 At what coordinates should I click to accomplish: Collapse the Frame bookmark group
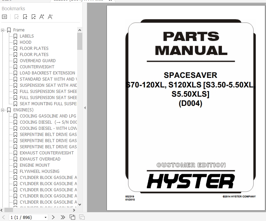(2, 30)
